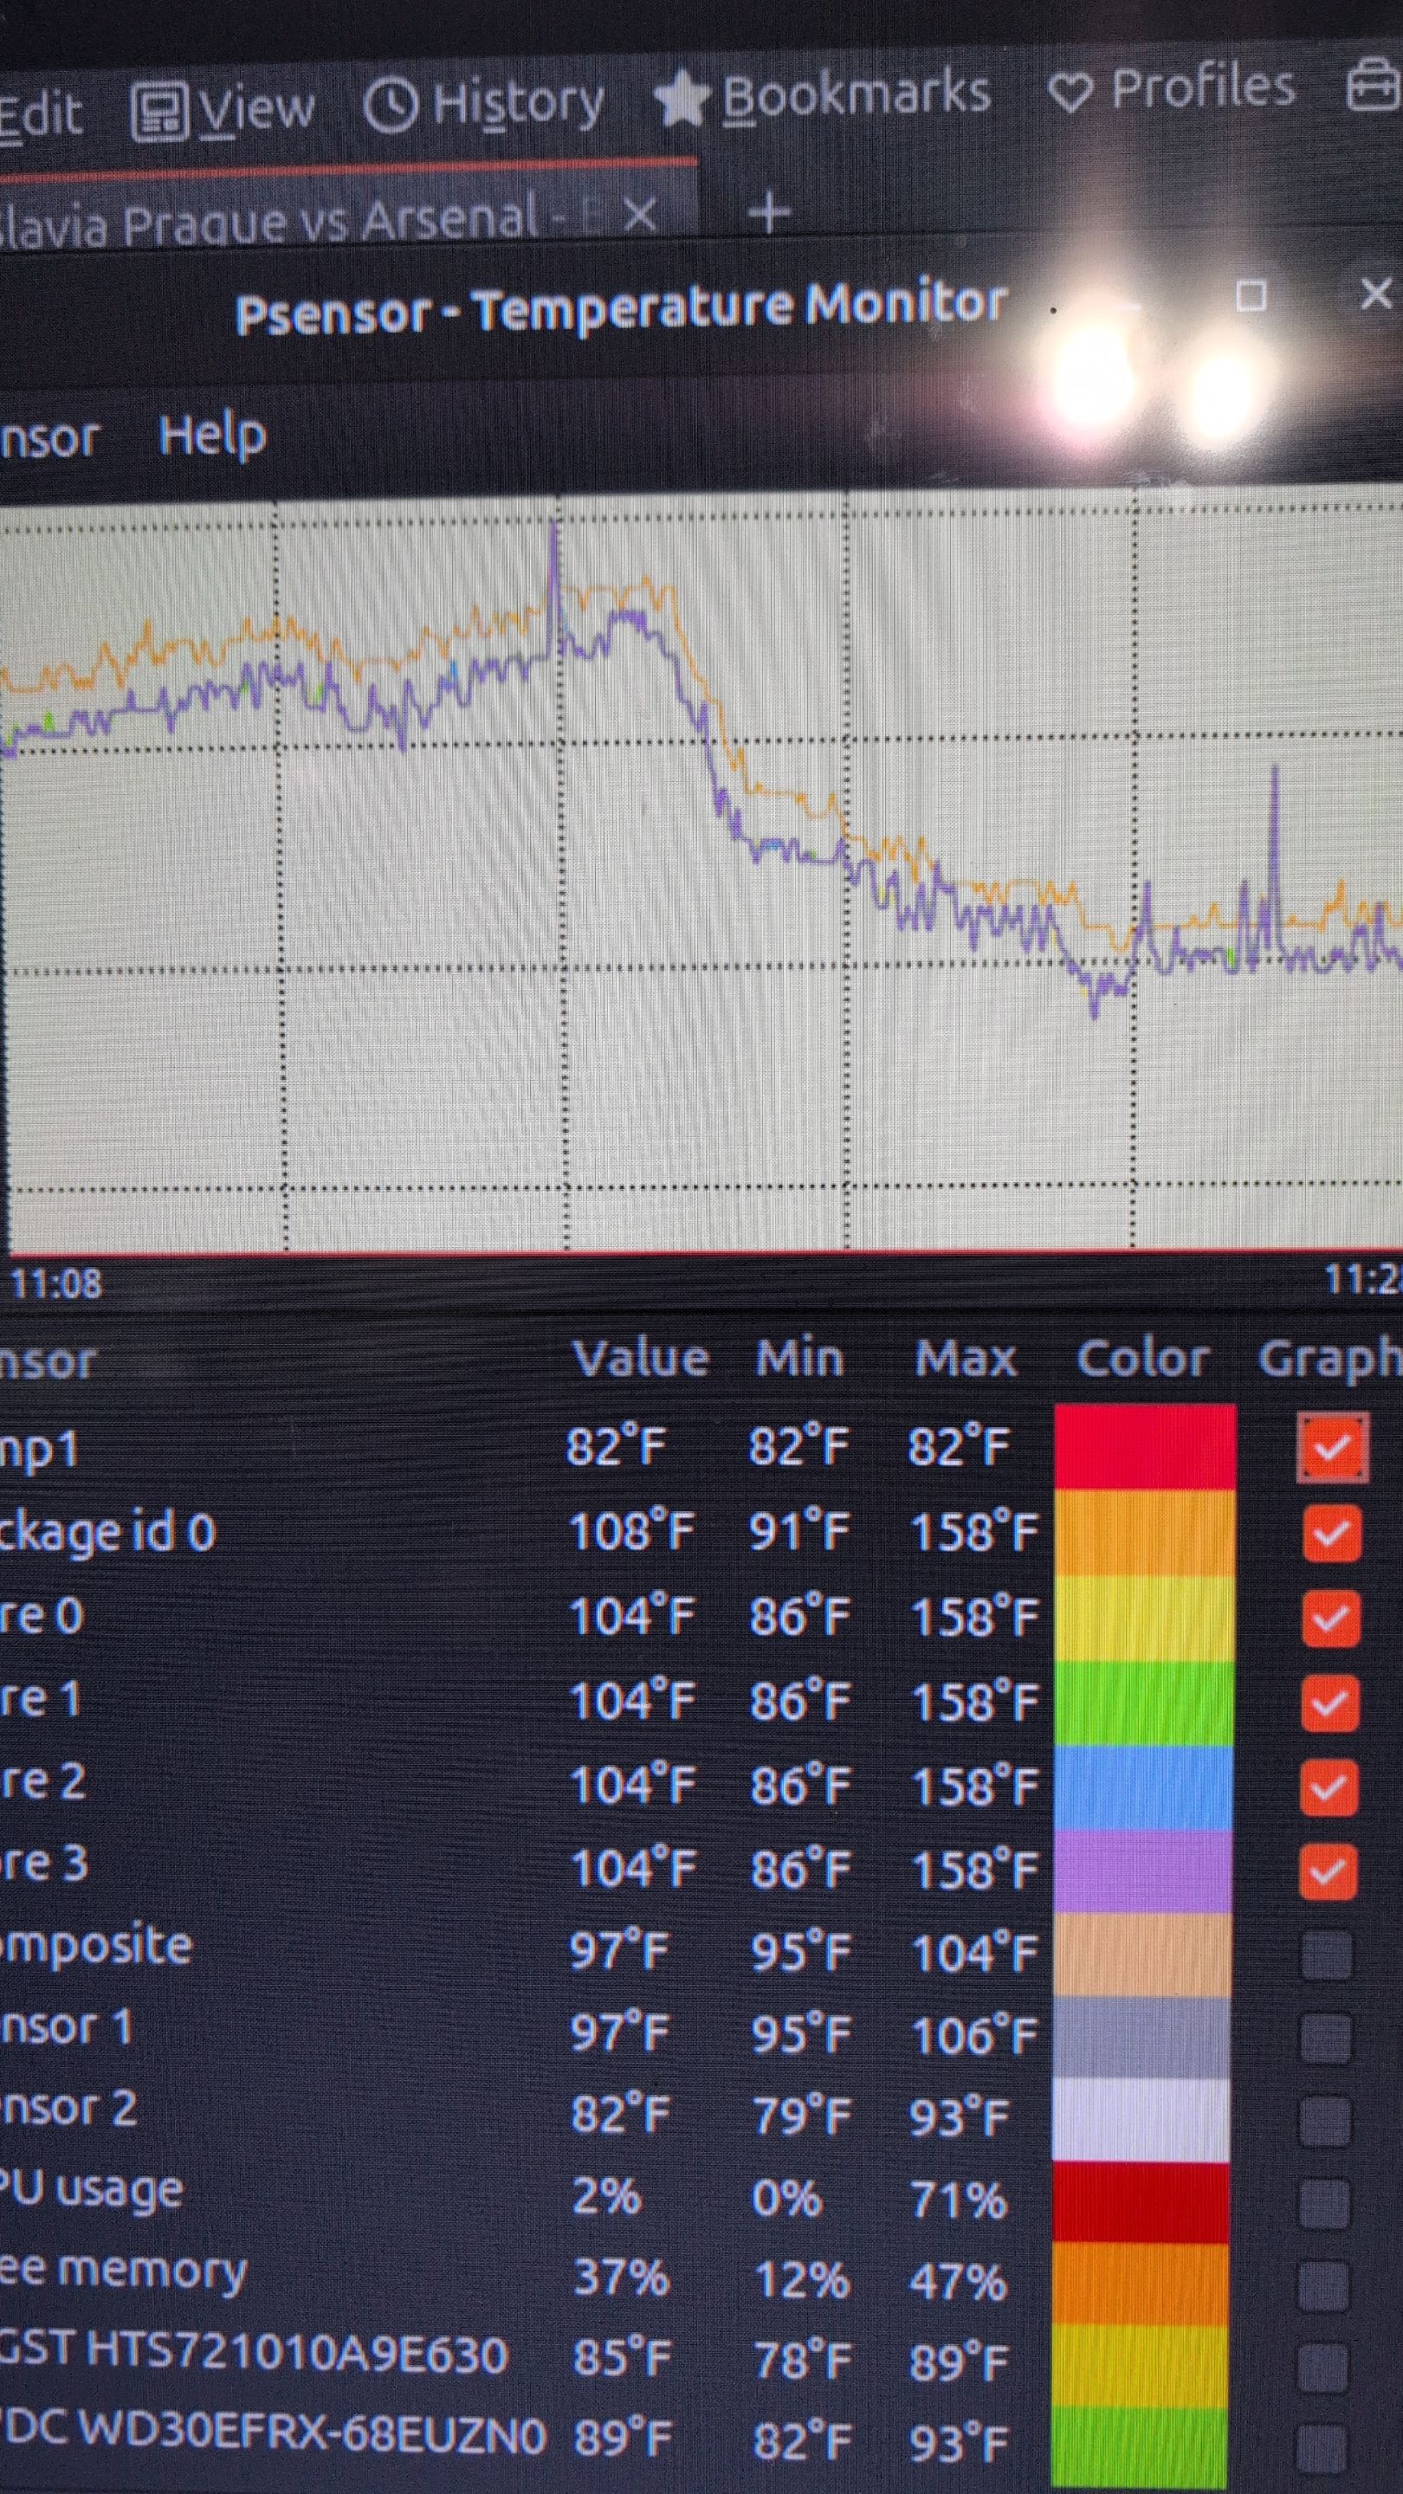Click the blue color swatch for Core 2
Screen dimensions: 1403x2494
tap(1143, 1787)
